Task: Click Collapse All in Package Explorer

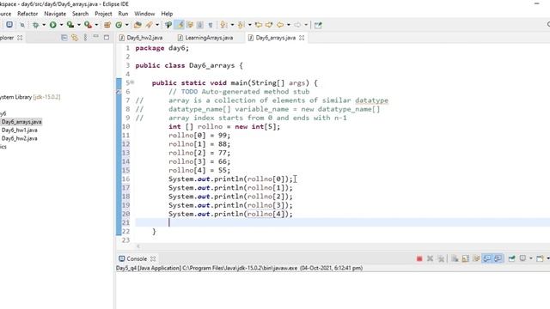Action: pyautogui.click(x=64, y=38)
